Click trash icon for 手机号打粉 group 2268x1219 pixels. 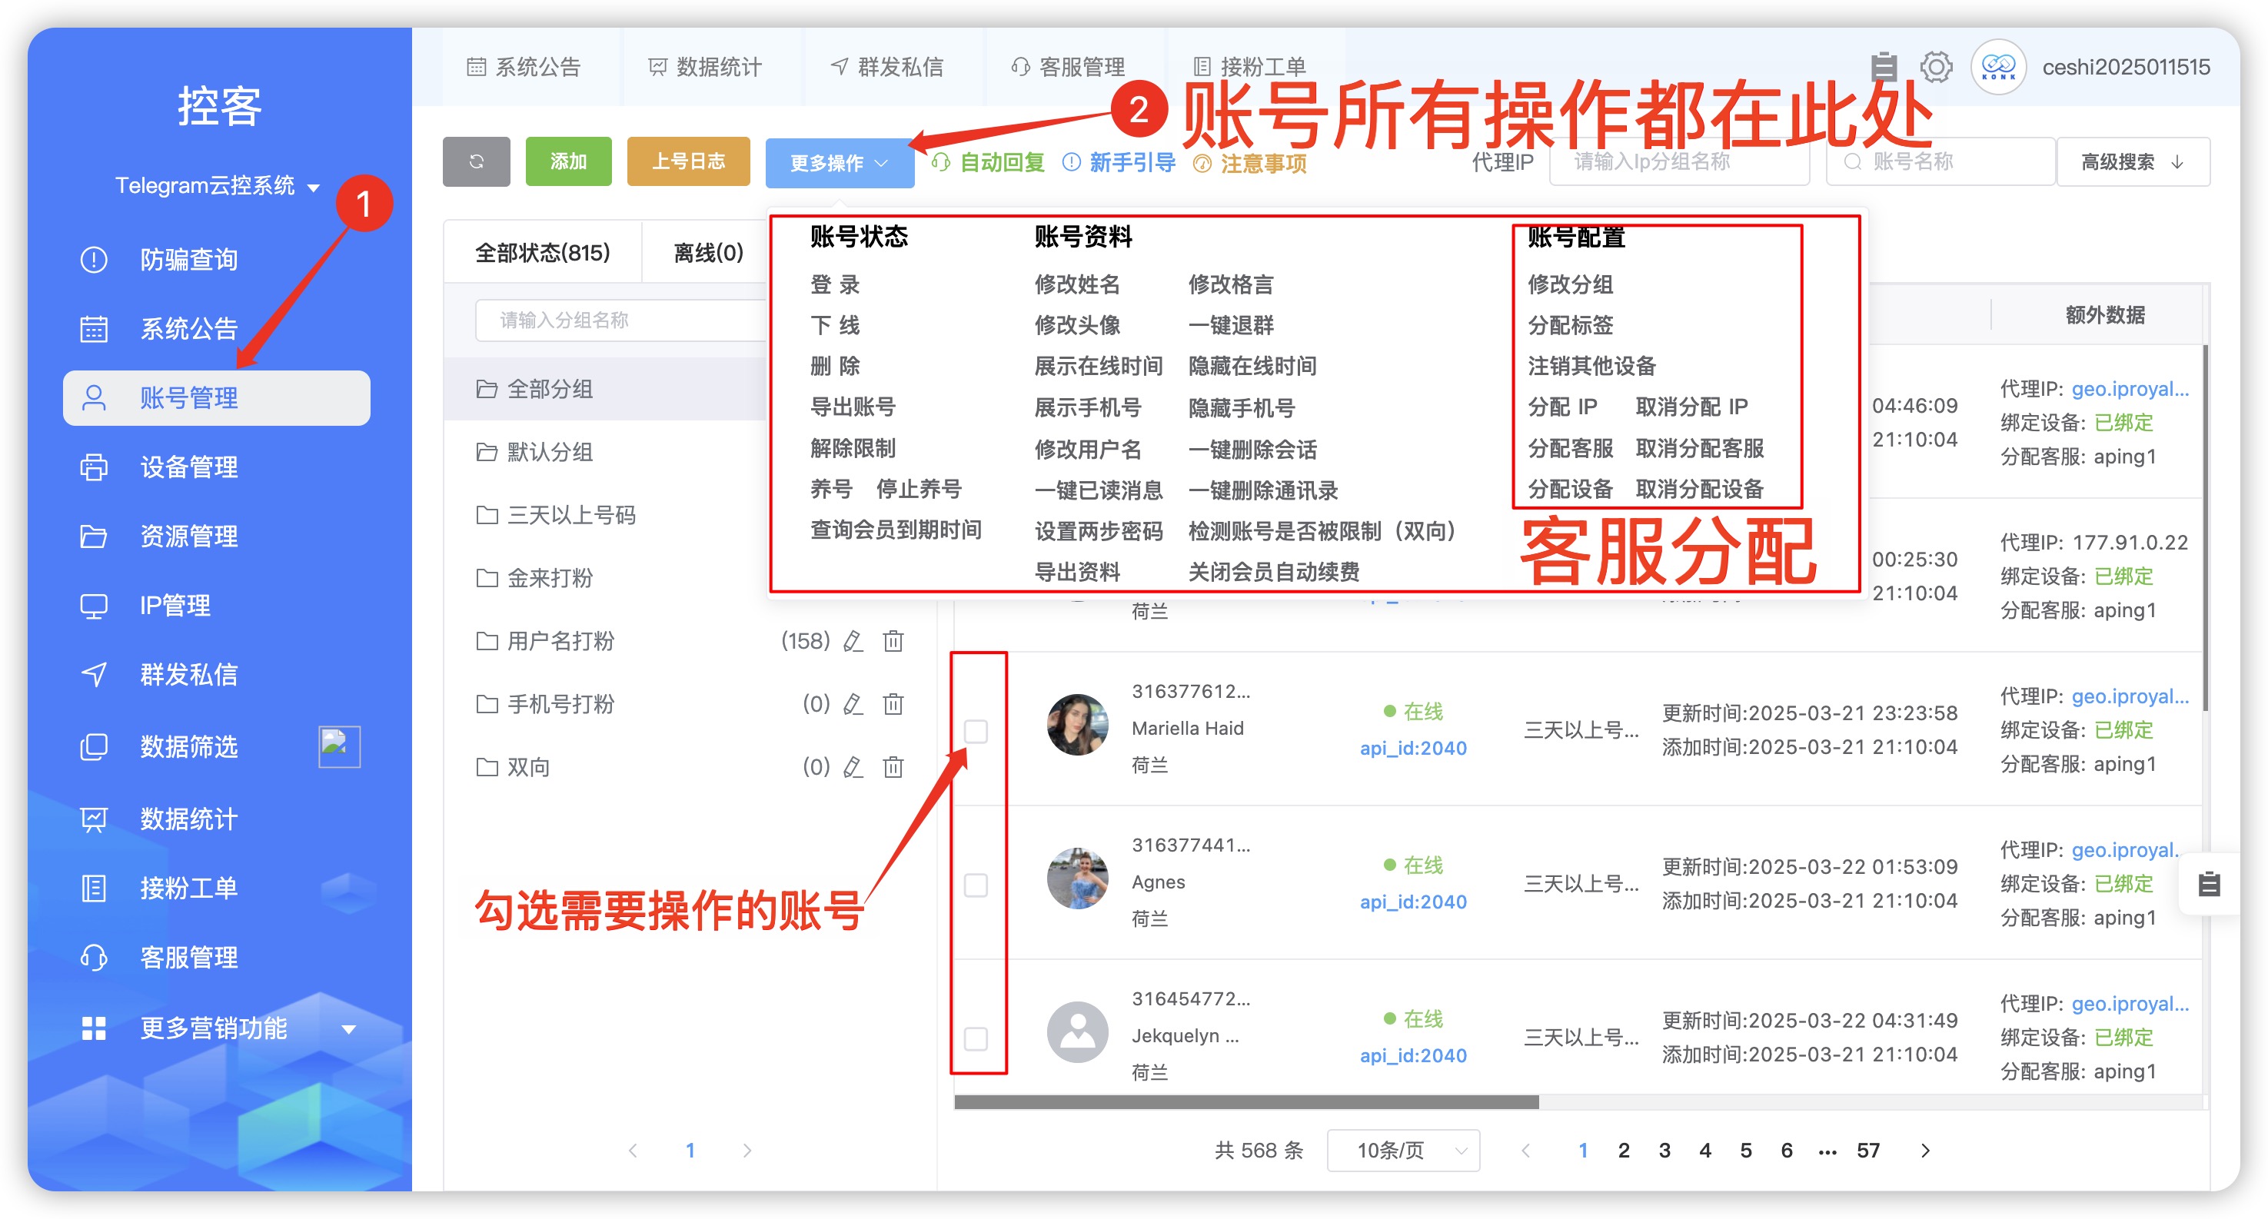(x=893, y=704)
